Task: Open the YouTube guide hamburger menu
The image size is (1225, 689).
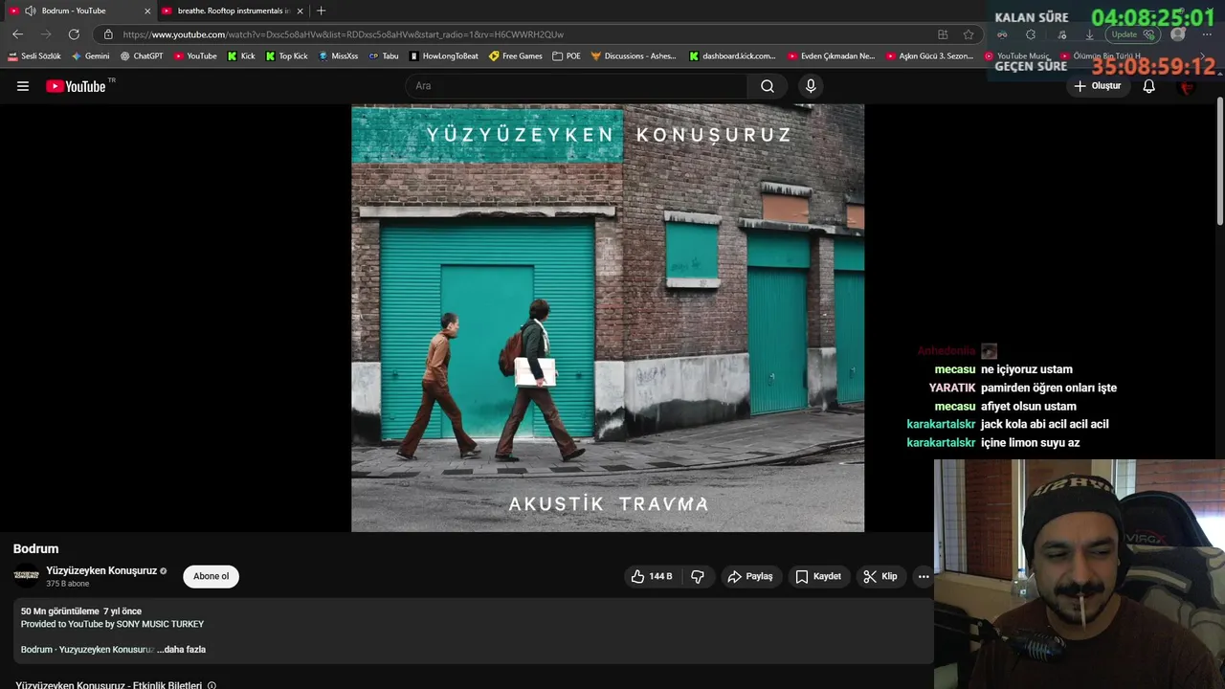Action: coord(23,86)
